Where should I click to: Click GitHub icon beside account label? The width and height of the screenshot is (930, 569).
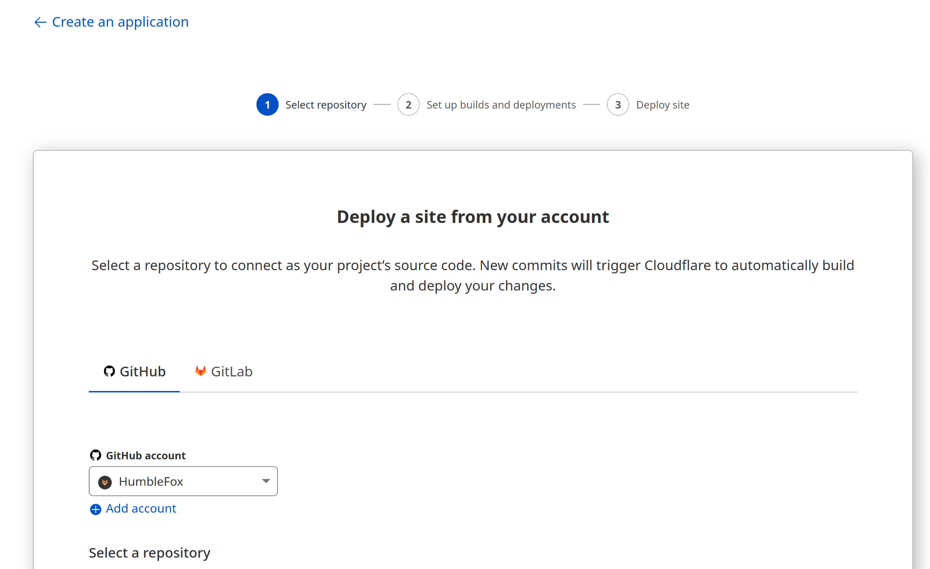(x=95, y=455)
